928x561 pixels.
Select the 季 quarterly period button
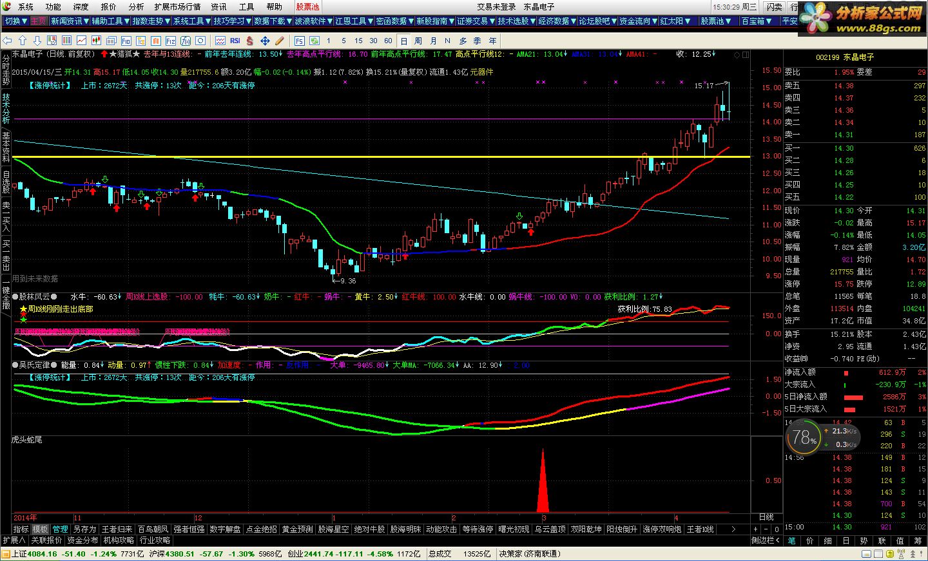[x=478, y=41]
